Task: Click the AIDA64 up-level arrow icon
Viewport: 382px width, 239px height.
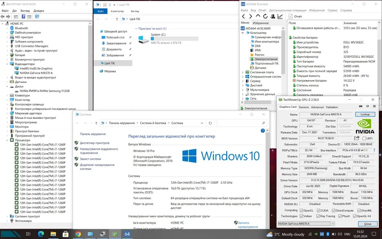Action: click(x=258, y=16)
